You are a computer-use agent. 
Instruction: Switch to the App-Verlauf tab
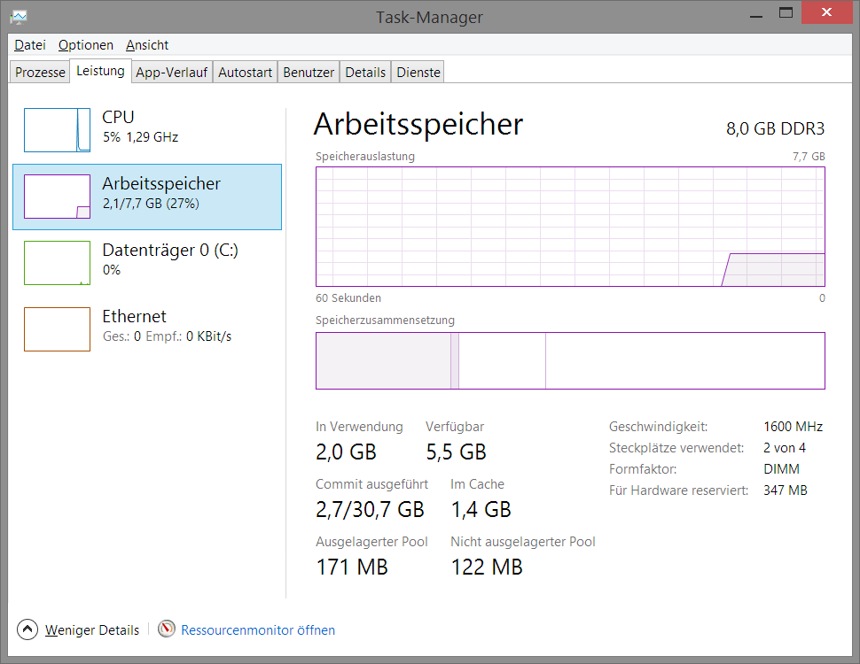click(172, 73)
